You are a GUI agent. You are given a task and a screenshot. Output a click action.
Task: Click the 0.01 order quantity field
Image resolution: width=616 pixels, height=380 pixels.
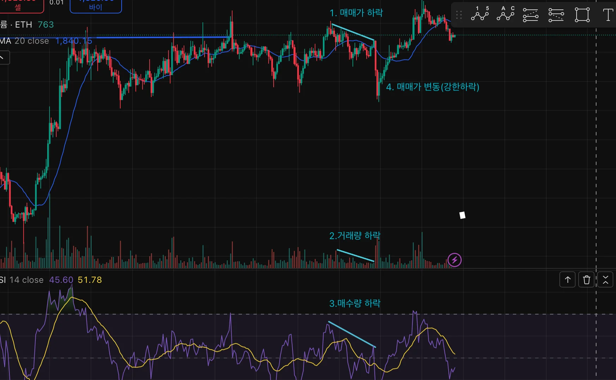pyautogui.click(x=57, y=3)
